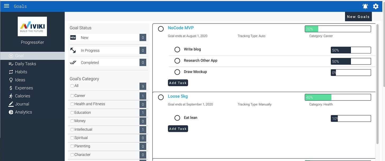Click 'Tracking Type: Manually' text
385x161 pixels.
[254, 104]
